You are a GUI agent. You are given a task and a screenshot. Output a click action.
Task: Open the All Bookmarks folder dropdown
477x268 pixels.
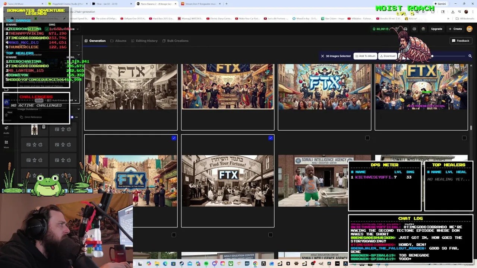pyautogui.click(x=465, y=19)
